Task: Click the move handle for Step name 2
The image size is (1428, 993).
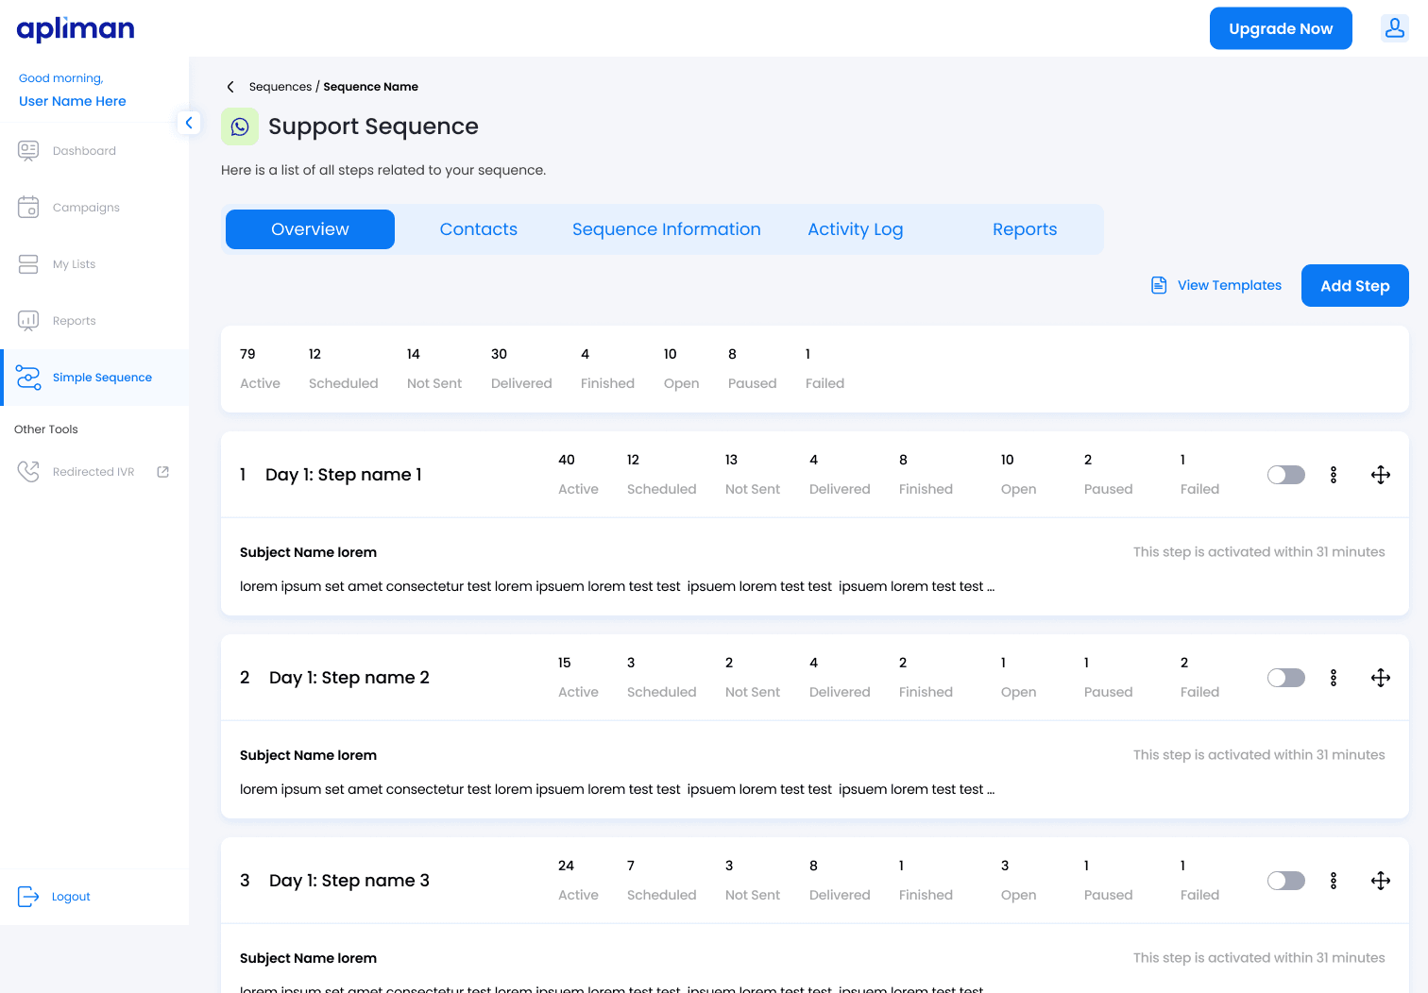Action: coord(1381,678)
